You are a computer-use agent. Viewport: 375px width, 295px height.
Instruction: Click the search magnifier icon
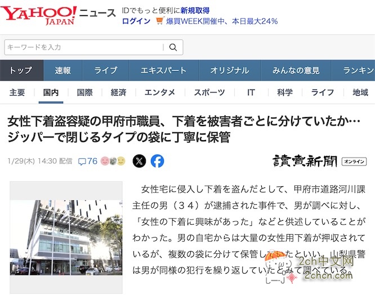tap(173, 47)
